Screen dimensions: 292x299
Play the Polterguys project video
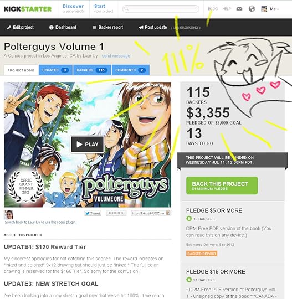[88, 144]
